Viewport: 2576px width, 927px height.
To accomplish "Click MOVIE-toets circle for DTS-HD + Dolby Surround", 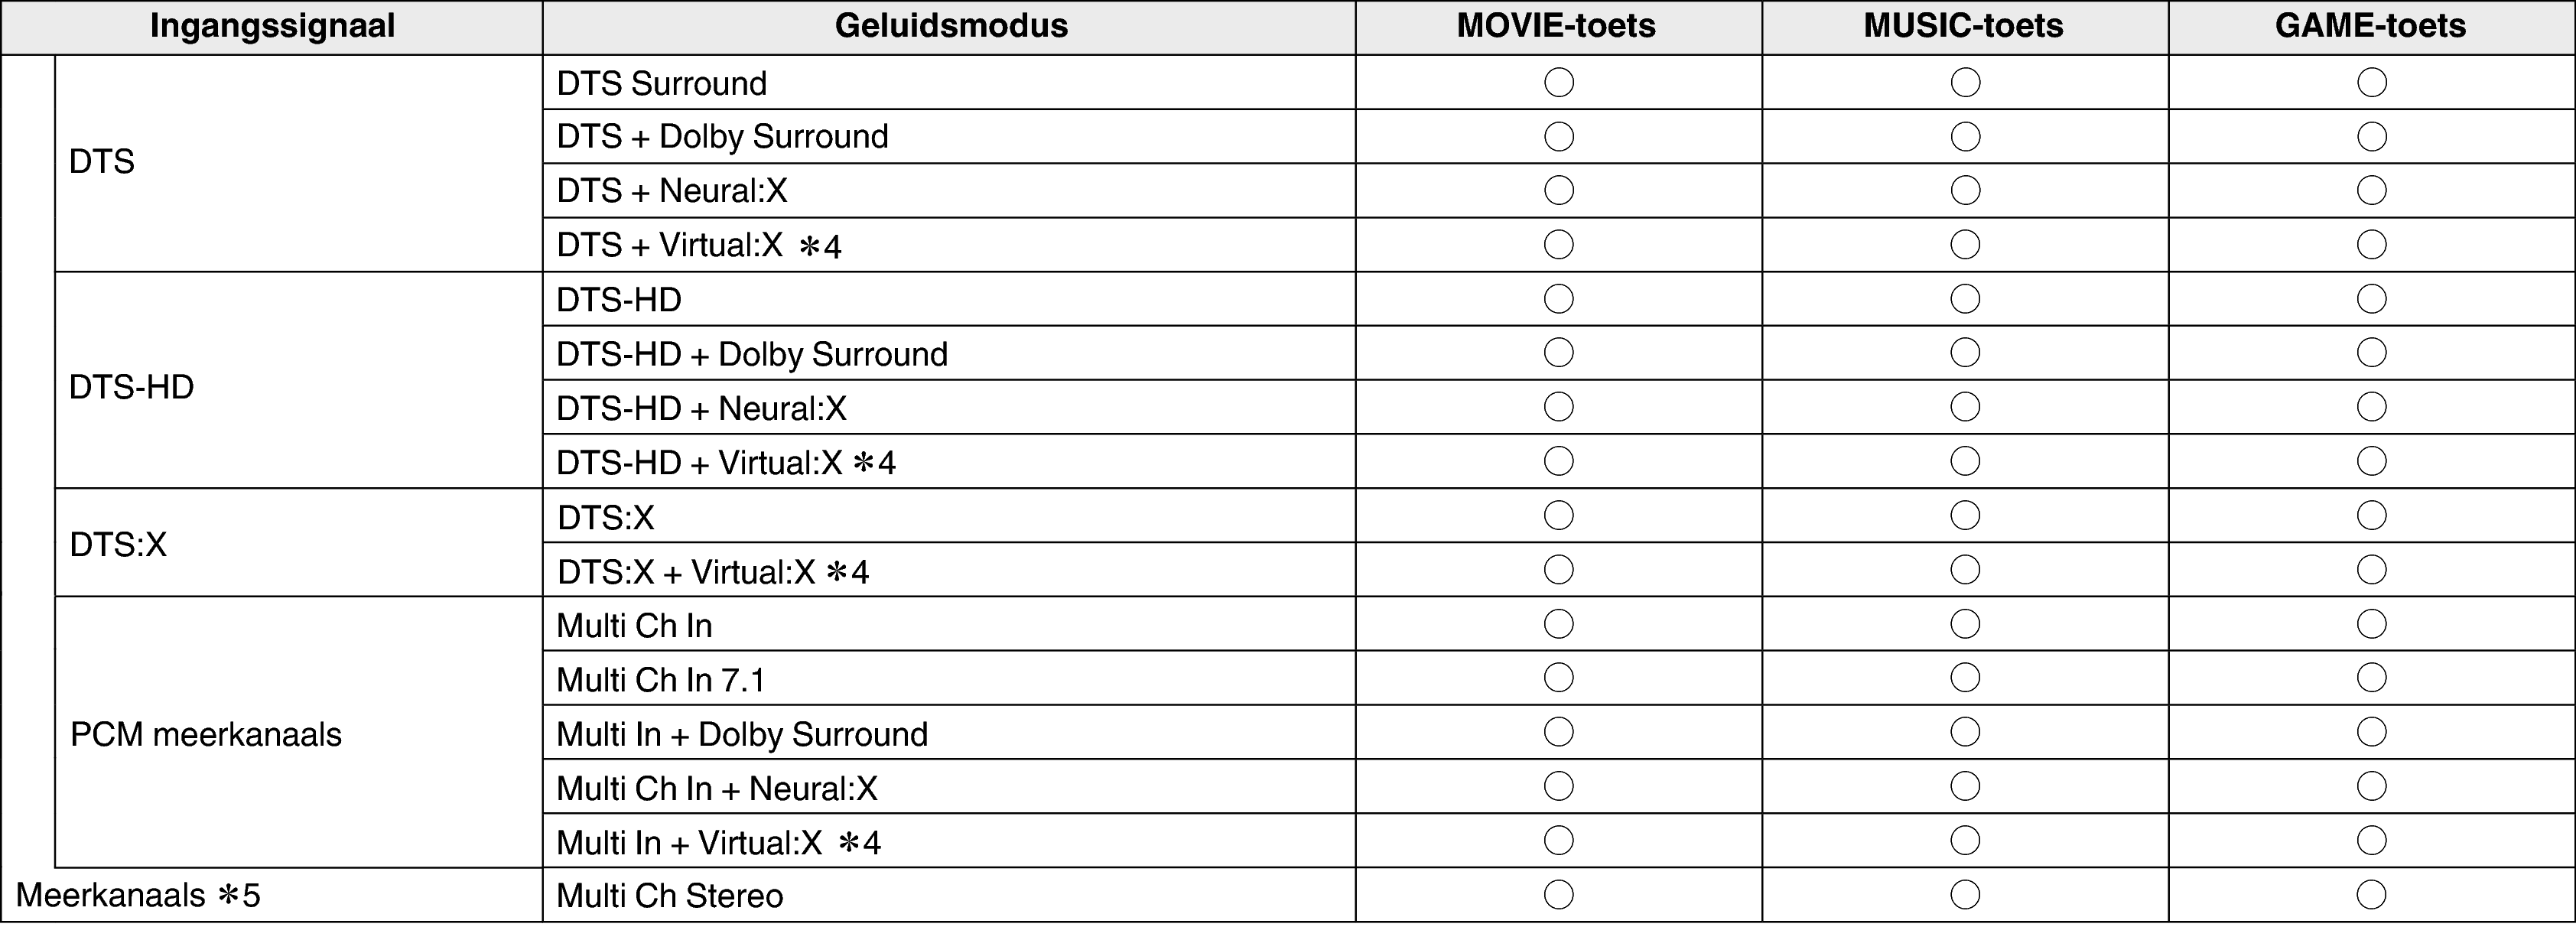I will click(1558, 352).
